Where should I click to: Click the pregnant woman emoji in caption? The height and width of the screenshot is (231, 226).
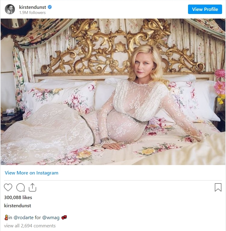6,217
